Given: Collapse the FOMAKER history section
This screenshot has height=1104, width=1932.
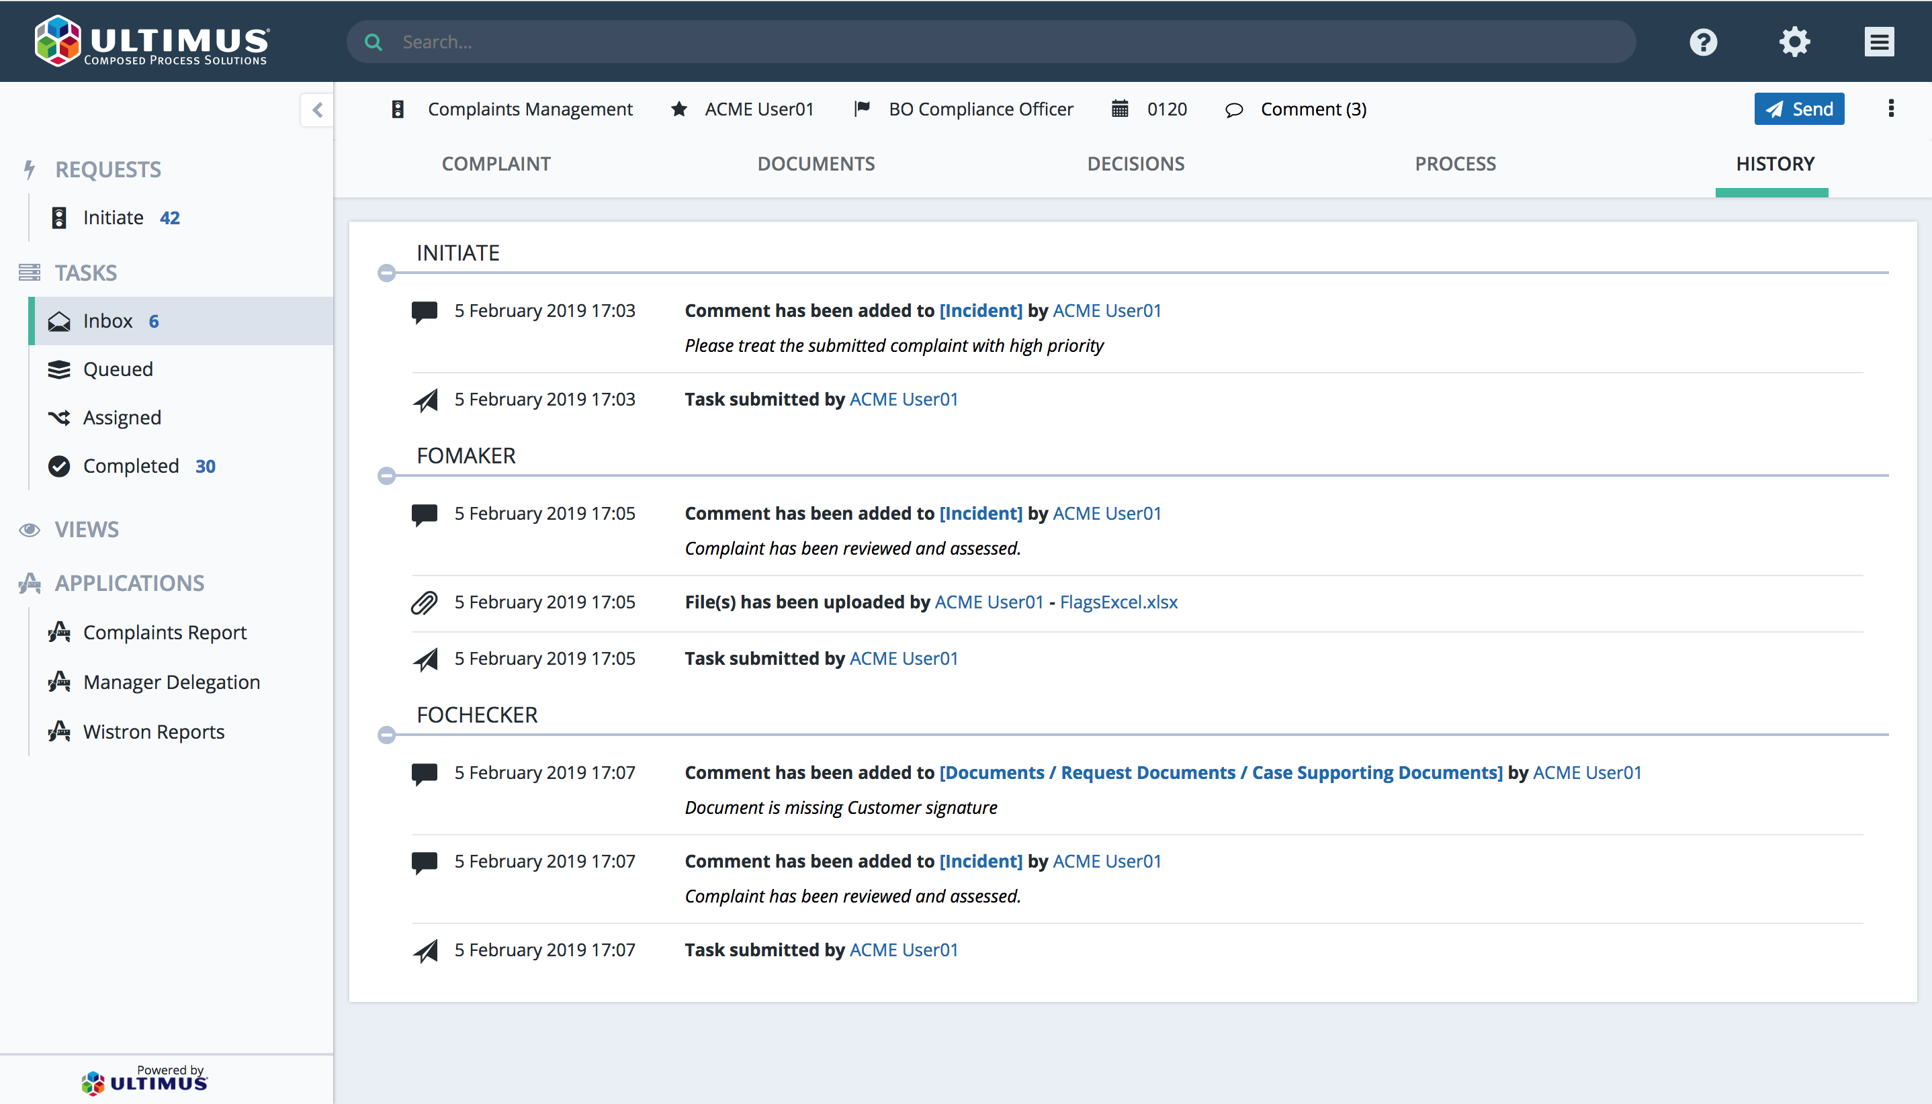Looking at the screenshot, I should pos(387,475).
